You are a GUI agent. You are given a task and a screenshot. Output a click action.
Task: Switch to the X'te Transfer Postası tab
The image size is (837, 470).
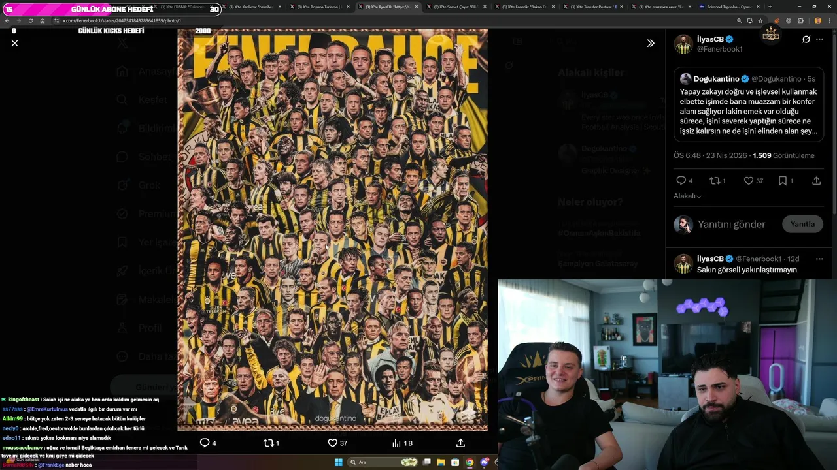pos(594,7)
